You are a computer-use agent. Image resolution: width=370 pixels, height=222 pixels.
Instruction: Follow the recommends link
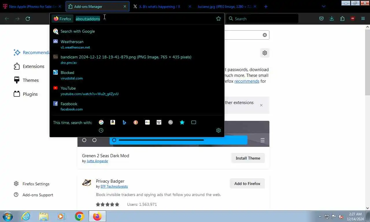(x=247, y=81)
